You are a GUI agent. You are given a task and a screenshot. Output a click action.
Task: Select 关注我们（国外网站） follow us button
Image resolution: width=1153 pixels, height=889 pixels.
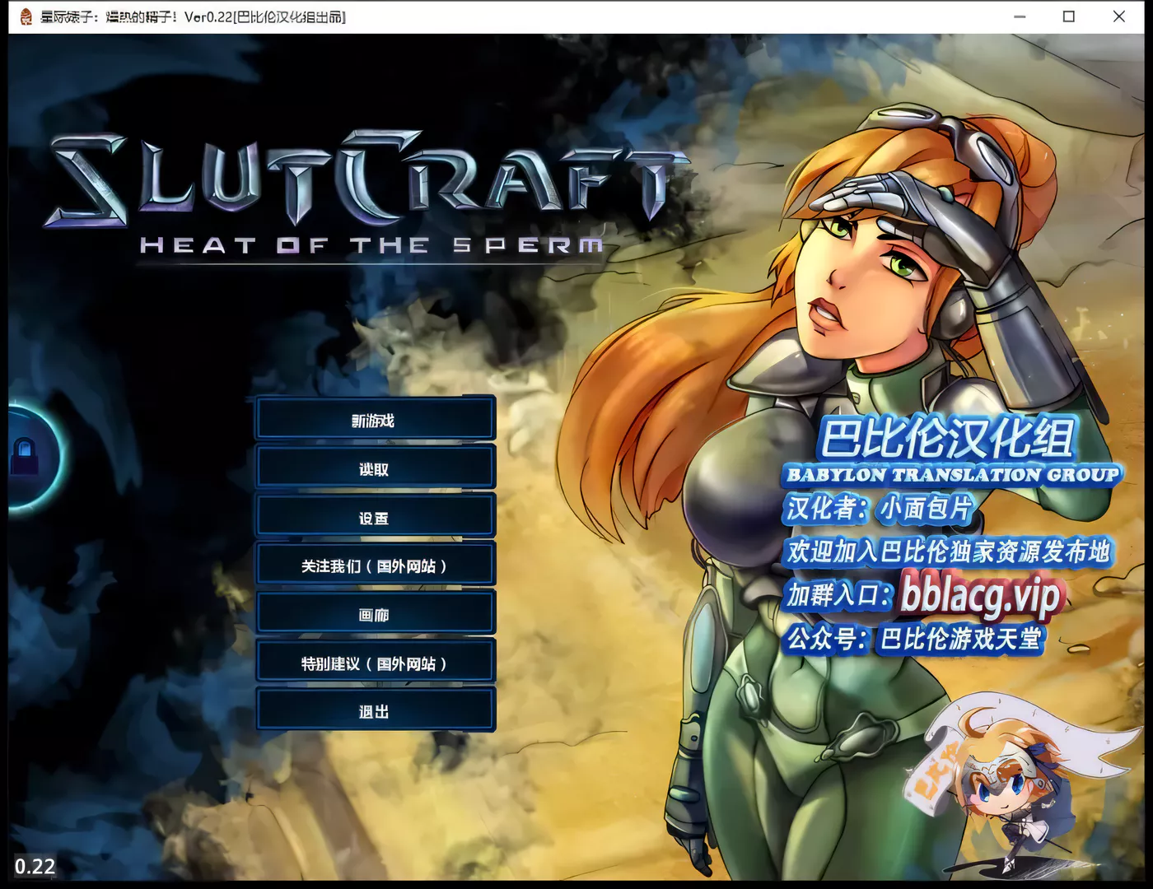(375, 566)
